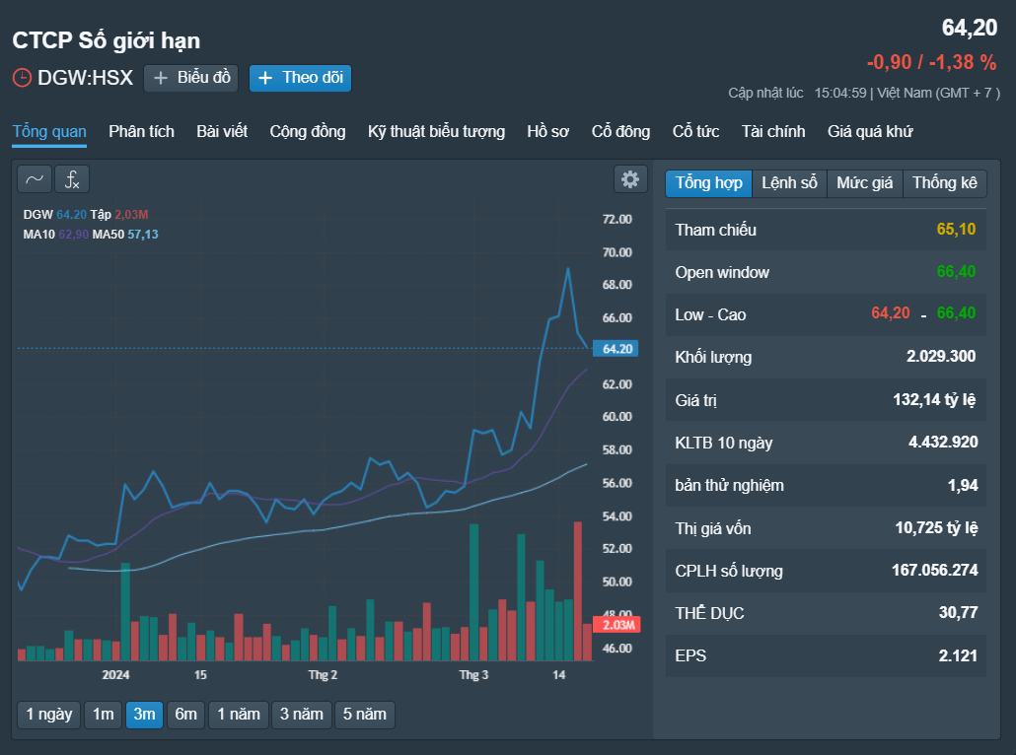
Task: Click the Tham chiếu value 65,10
Action: (957, 230)
